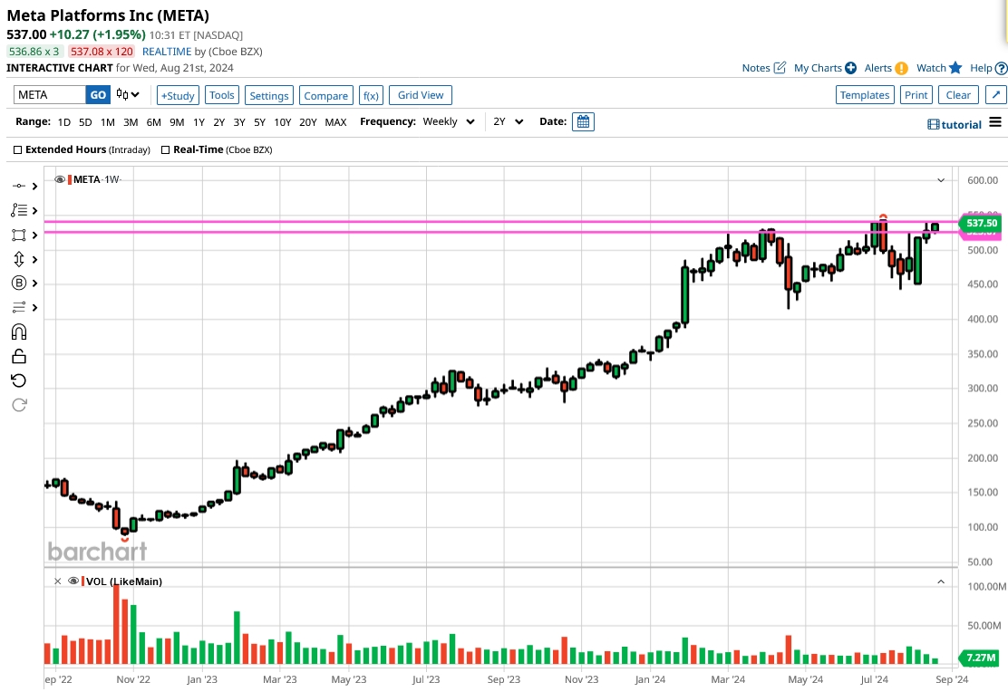
Task: Click the Watch star icon
Action: 955,67
